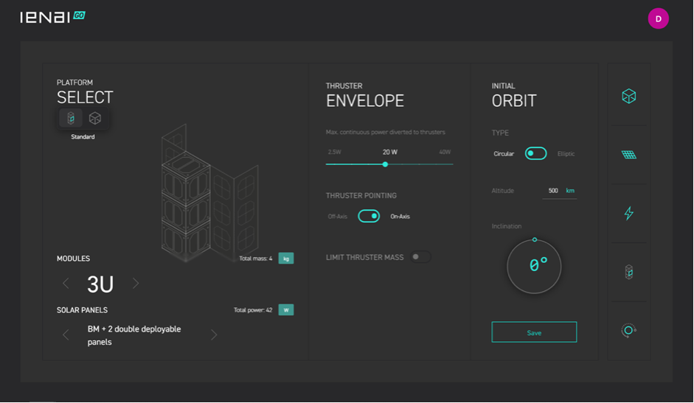The width and height of the screenshot is (694, 403).
Task: Toggle thruster pointing Off-Axis/On-Axis switch
Action: [369, 217]
